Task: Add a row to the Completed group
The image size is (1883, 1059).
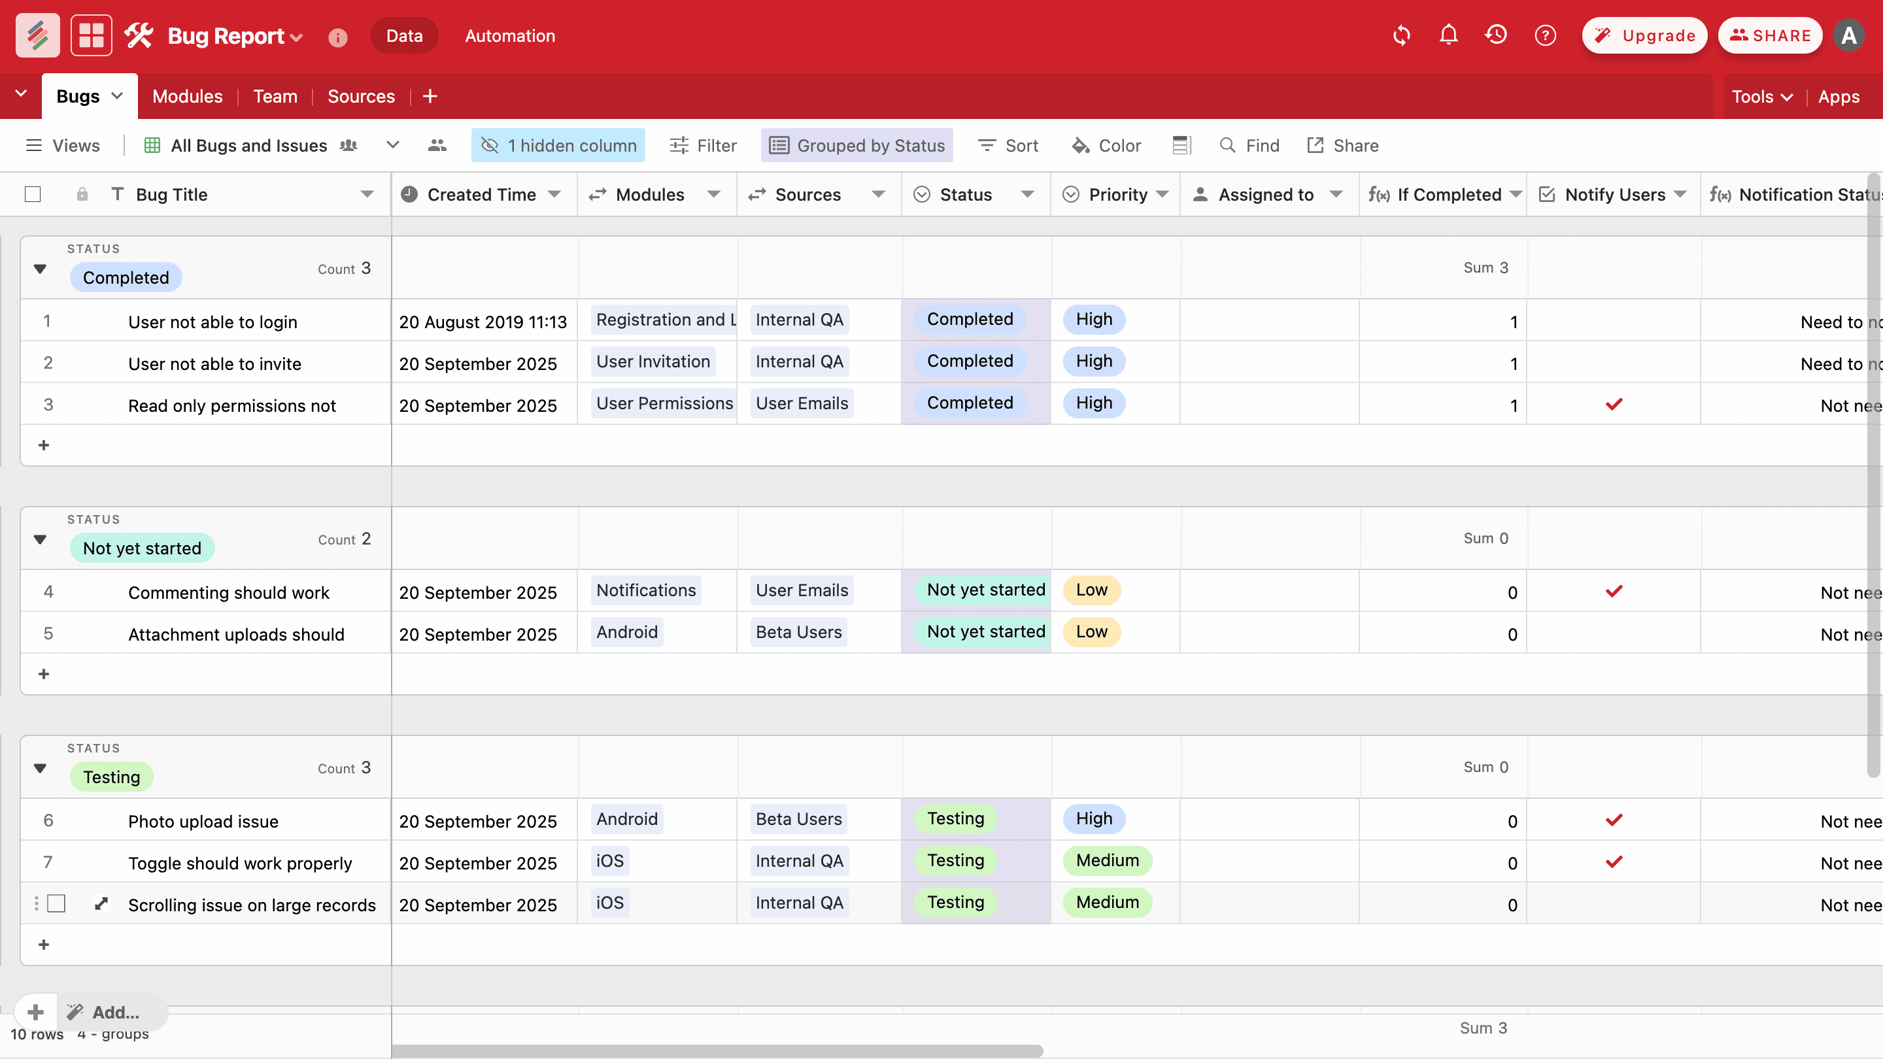Action: [x=44, y=445]
